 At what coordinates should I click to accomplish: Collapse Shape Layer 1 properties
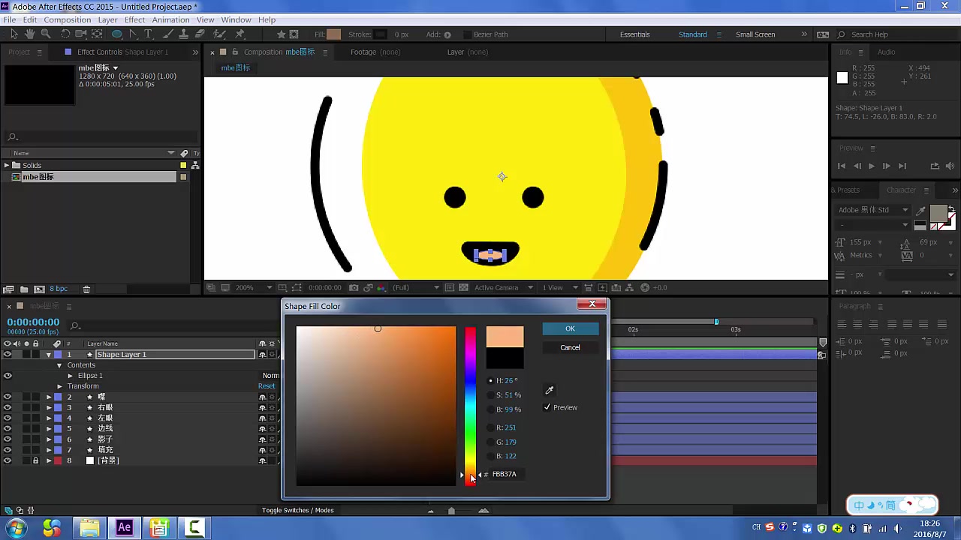coord(49,354)
